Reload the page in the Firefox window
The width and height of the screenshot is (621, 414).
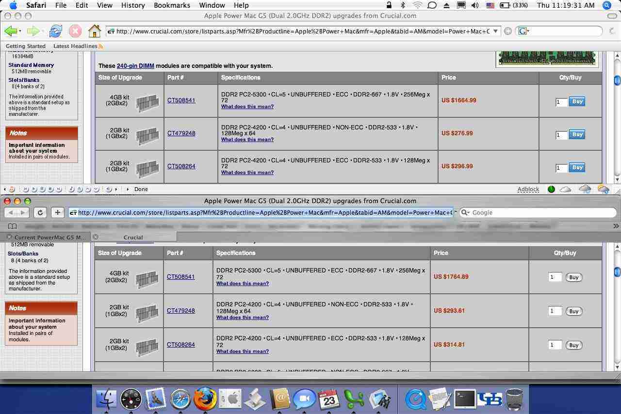[55, 31]
